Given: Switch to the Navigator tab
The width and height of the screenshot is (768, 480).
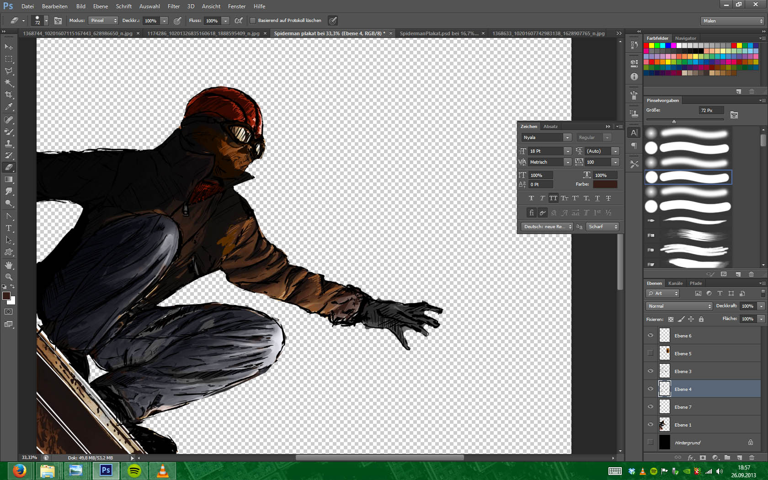Looking at the screenshot, I should point(686,38).
